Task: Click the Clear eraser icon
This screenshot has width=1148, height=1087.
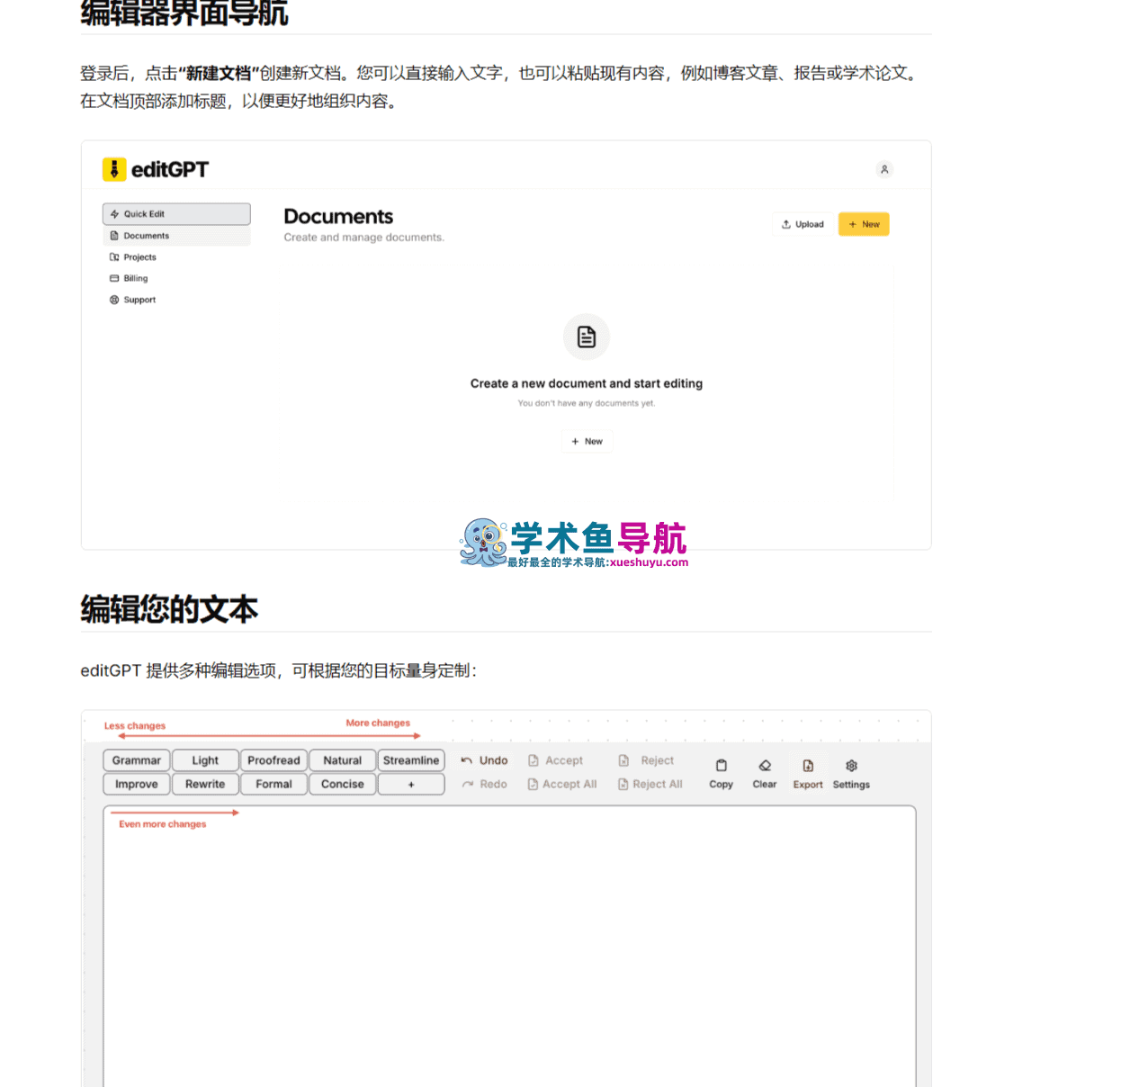Action: [x=765, y=766]
